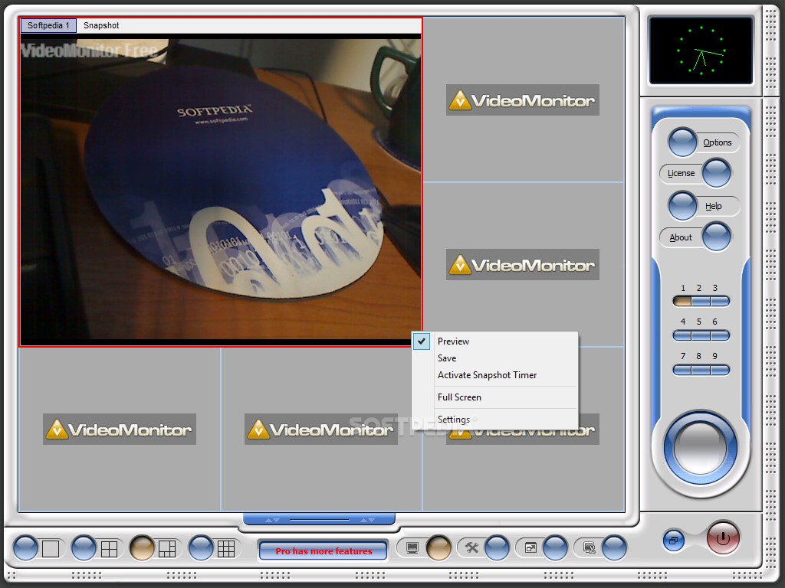Select camera 6 button
The width and height of the screenshot is (785, 588).
pos(720,335)
